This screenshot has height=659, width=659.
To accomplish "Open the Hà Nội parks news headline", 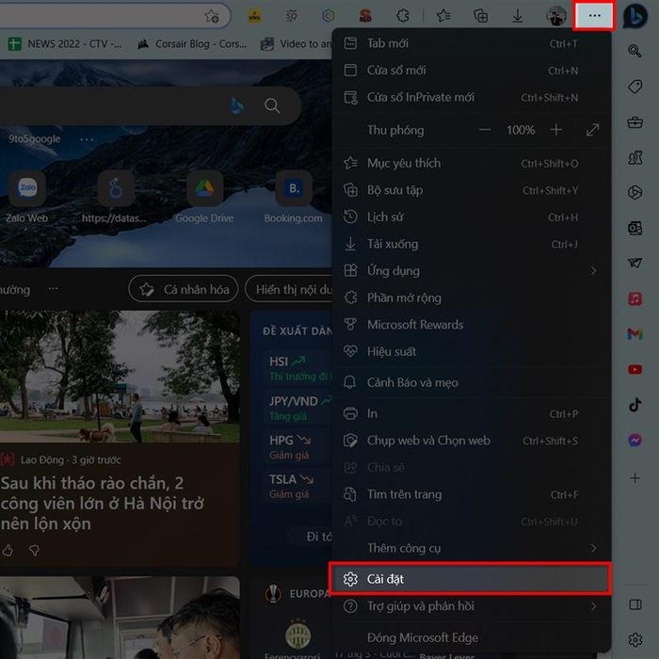I will pyautogui.click(x=102, y=504).
